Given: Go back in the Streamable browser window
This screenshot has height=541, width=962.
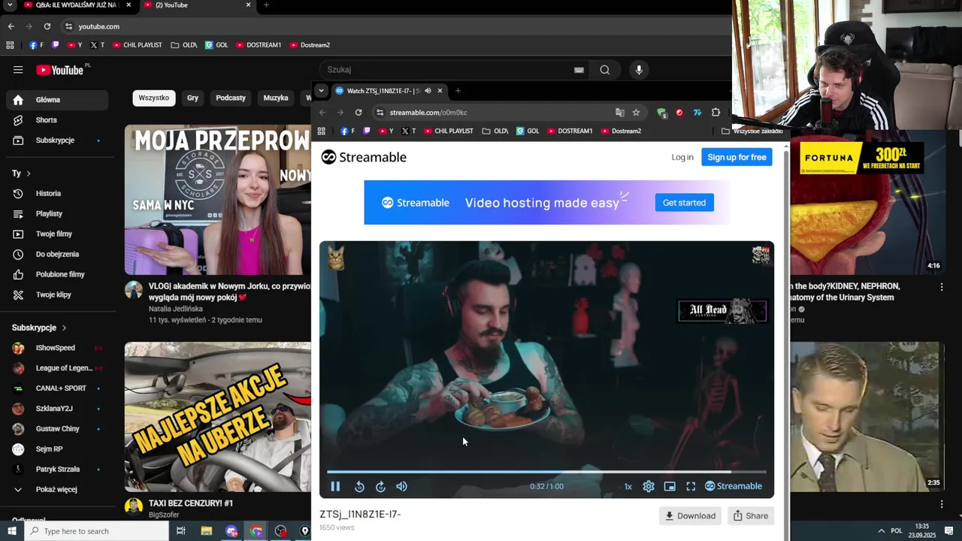Looking at the screenshot, I should point(322,113).
